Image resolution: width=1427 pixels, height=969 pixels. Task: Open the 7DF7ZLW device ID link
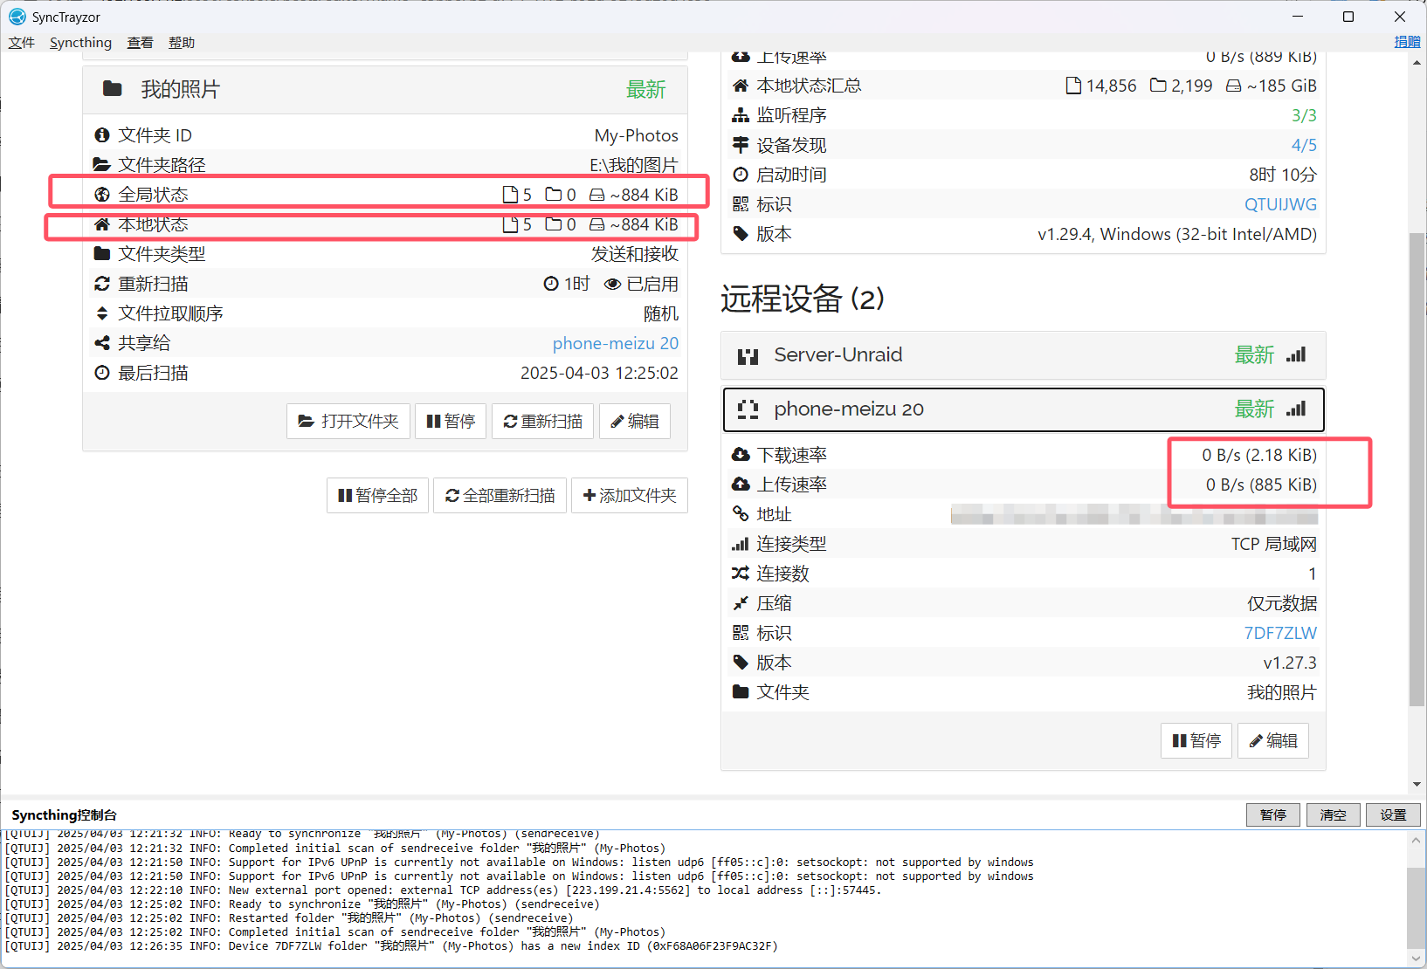(1279, 633)
